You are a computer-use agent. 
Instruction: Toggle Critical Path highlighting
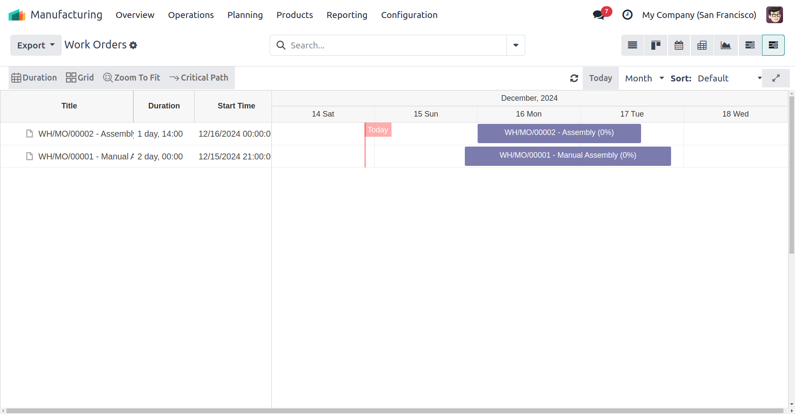click(x=199, y=78)
